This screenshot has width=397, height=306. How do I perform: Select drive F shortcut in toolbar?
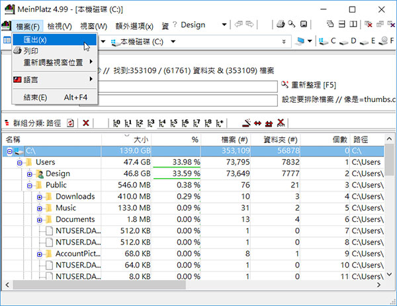coord(386,41)
